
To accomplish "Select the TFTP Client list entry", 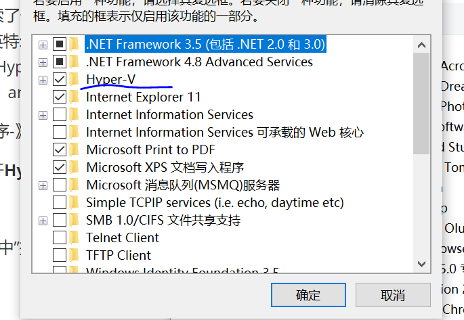I will [119, 255].
